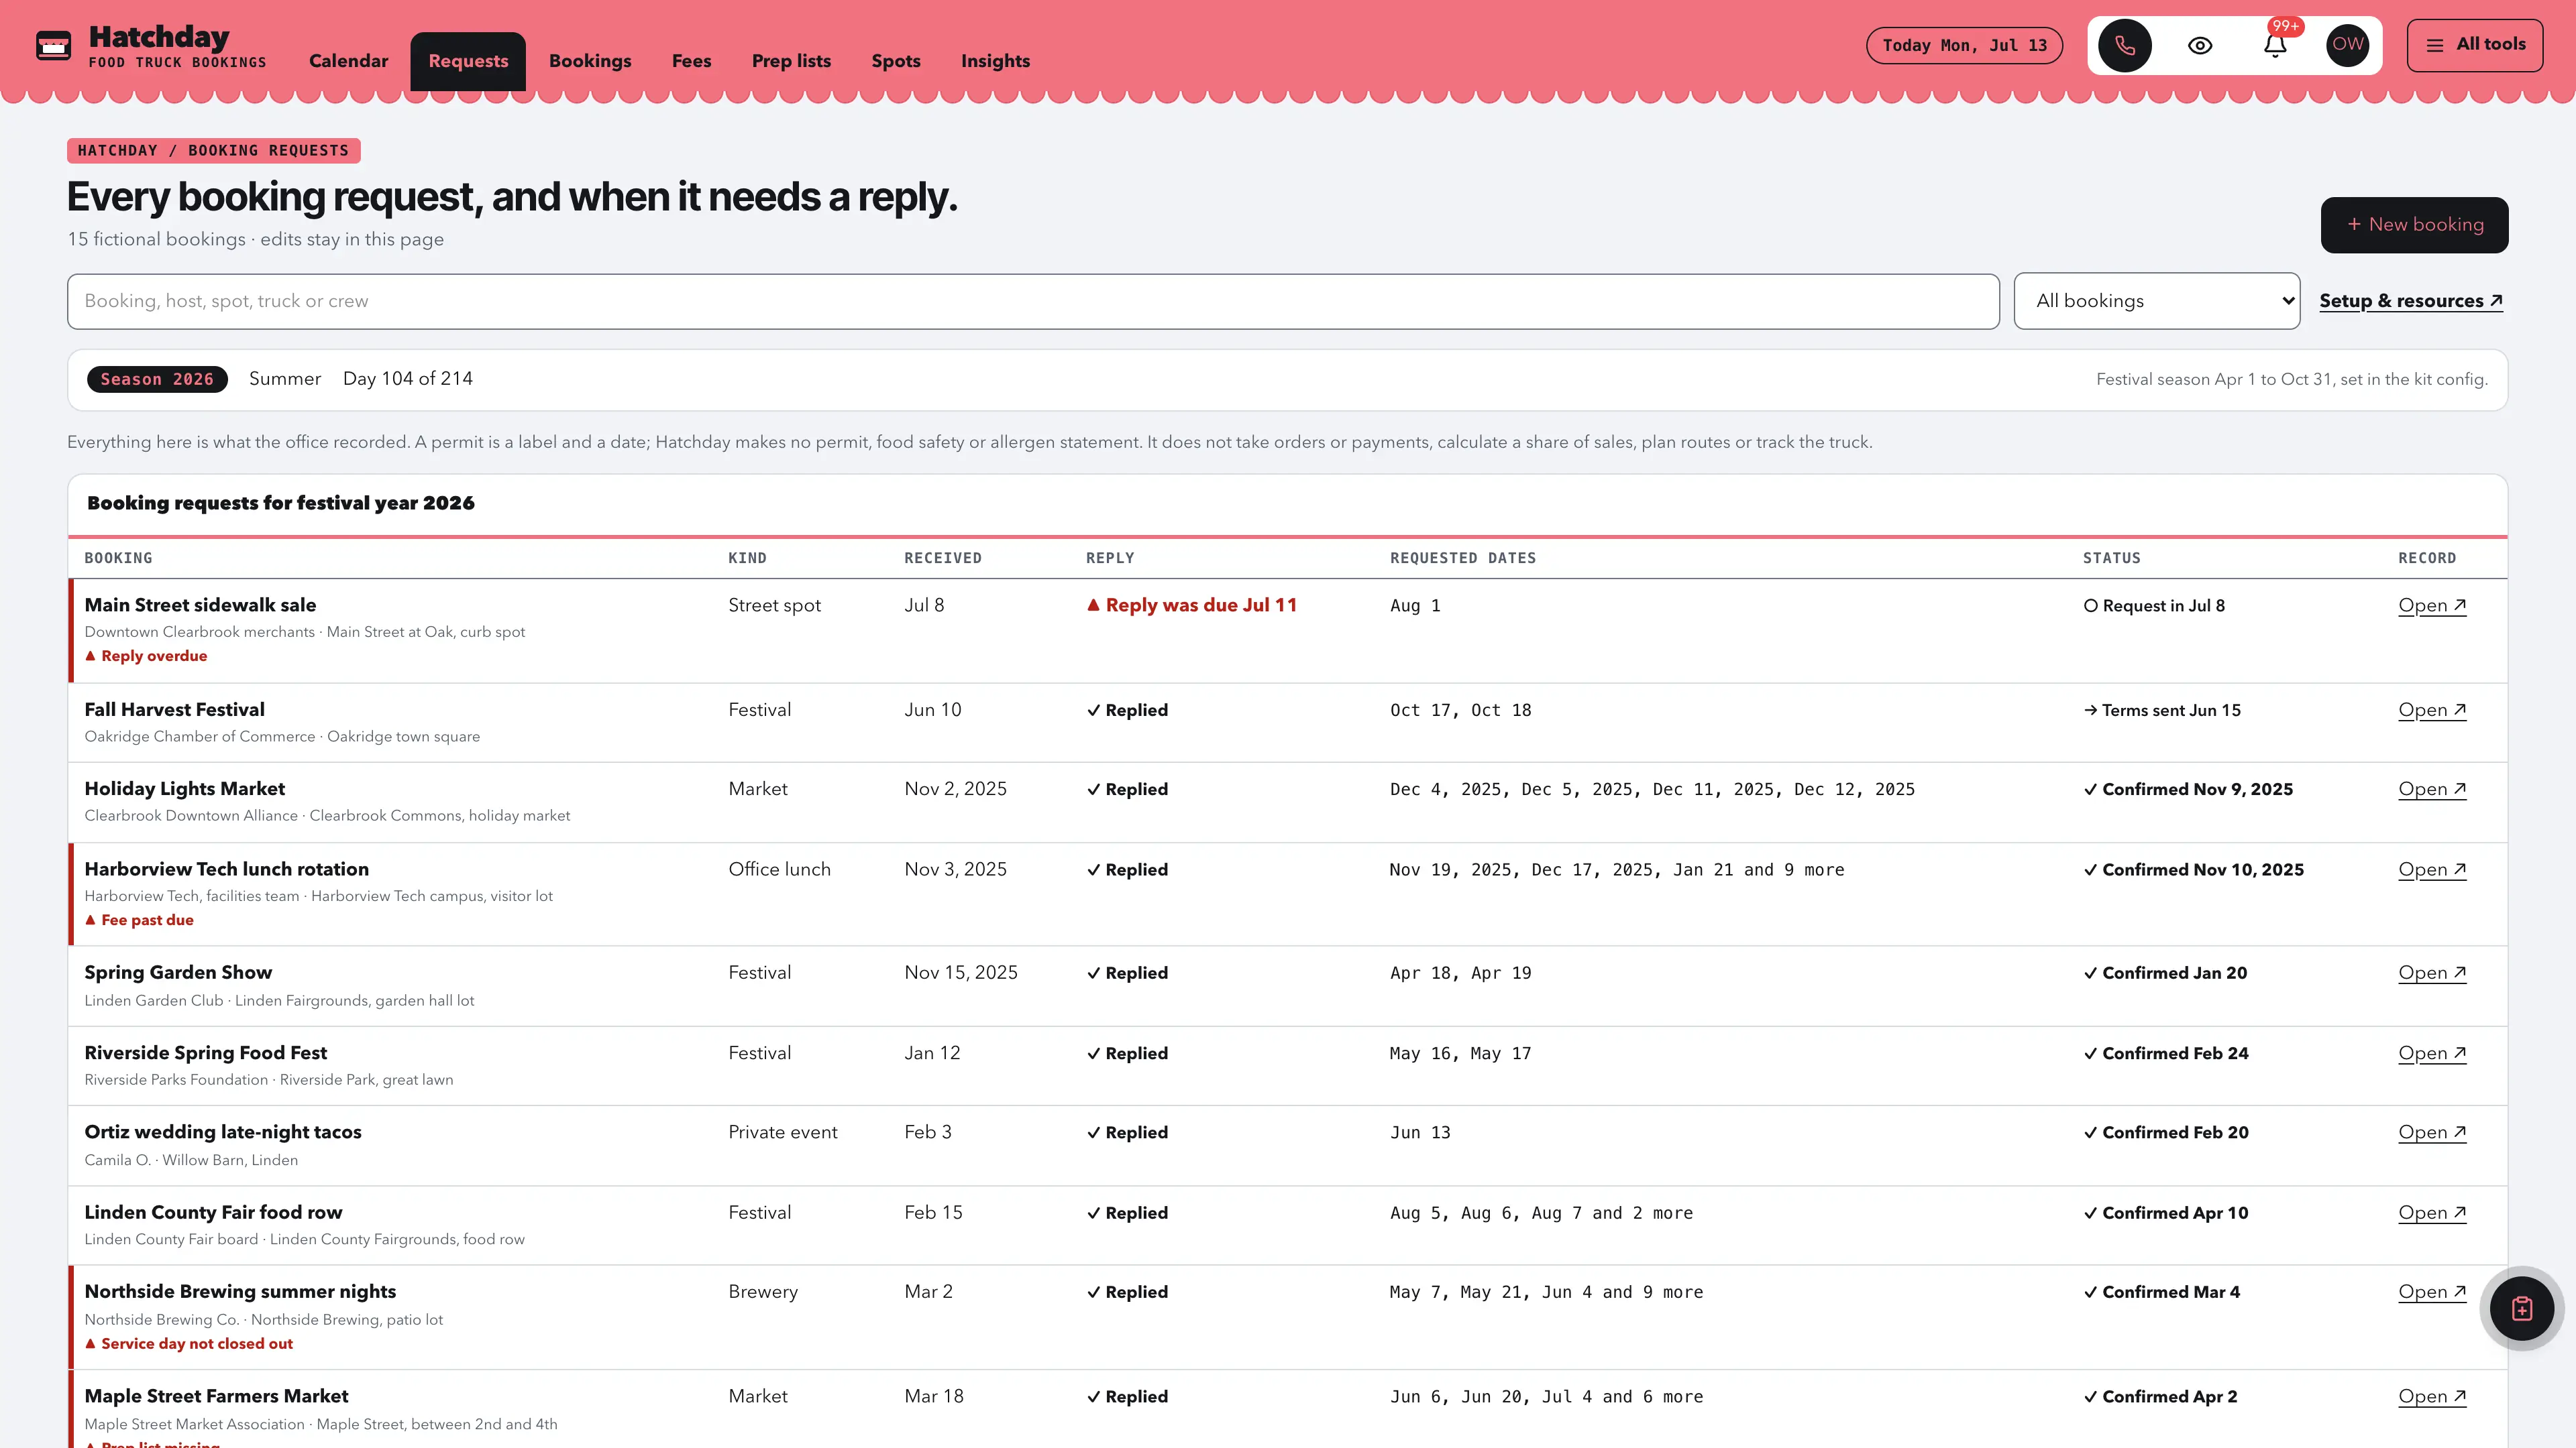This screenshot has height=1448, width=2576.
Task: Open the Prep lists tab
Action: pyautogui.click(x=791, y=61)
